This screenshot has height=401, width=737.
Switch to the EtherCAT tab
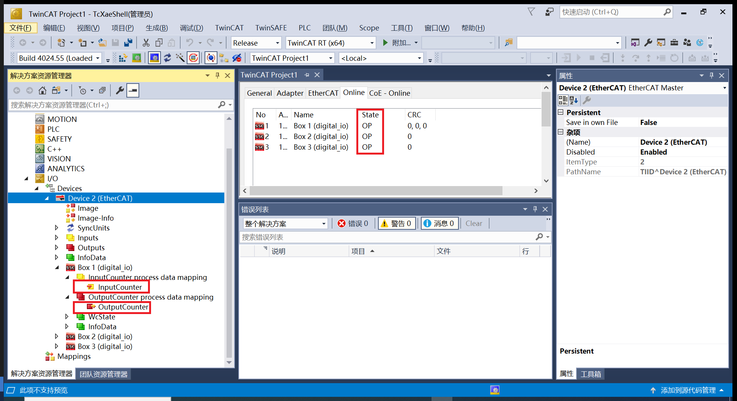click(x=323, y=93)
